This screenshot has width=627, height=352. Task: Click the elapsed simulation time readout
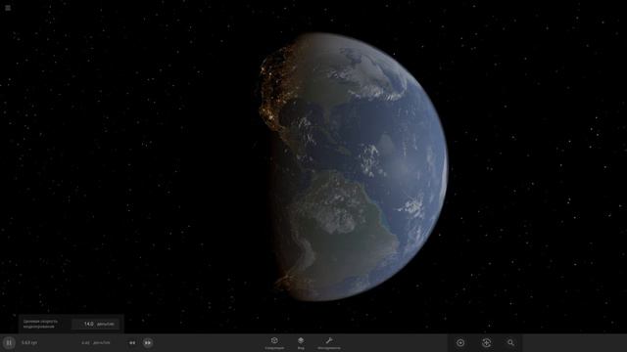click(x=29, y=343)
